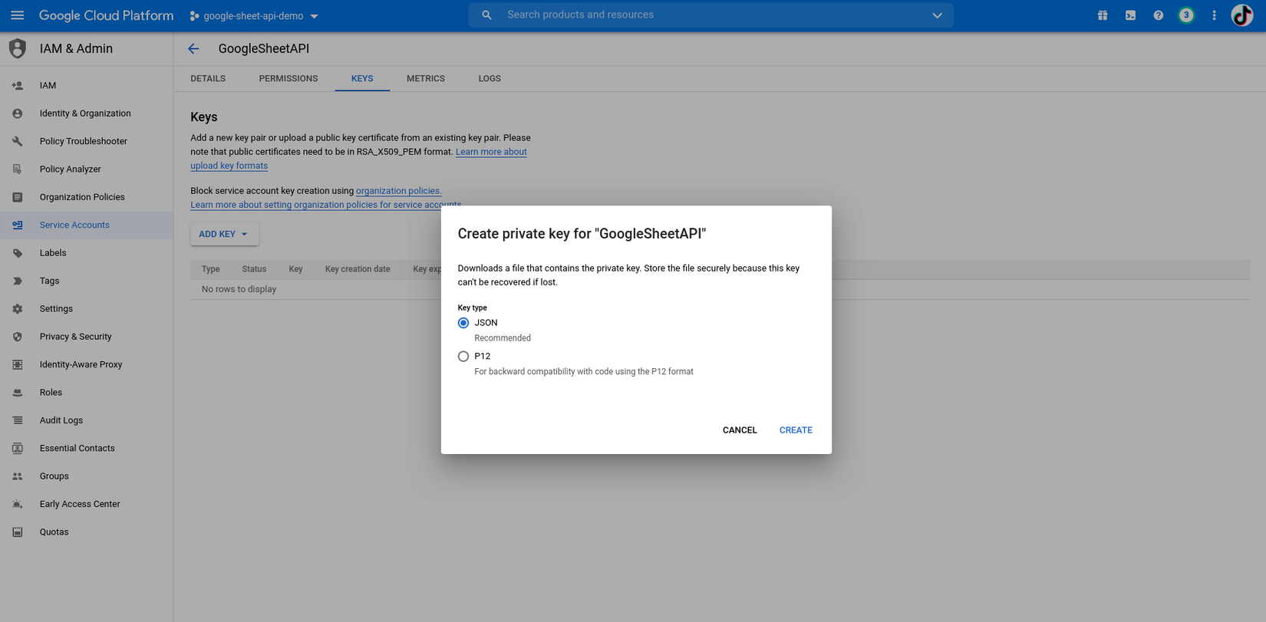Open the three-dot more options menu

point(1214,15)
